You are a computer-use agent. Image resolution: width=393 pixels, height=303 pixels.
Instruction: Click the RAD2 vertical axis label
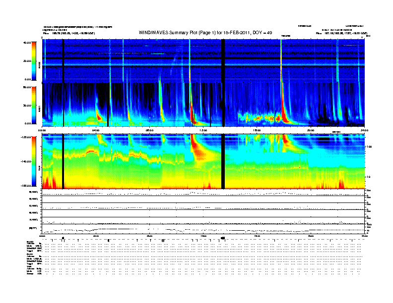click(39, 65)
